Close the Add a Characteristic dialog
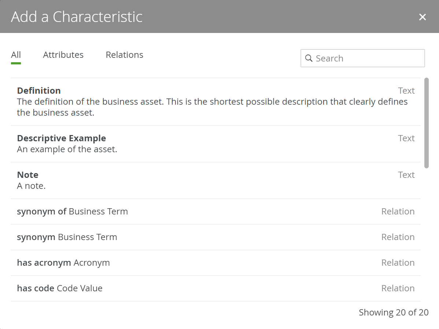Viewport: 439px width, 329px height. pos(423,17)
